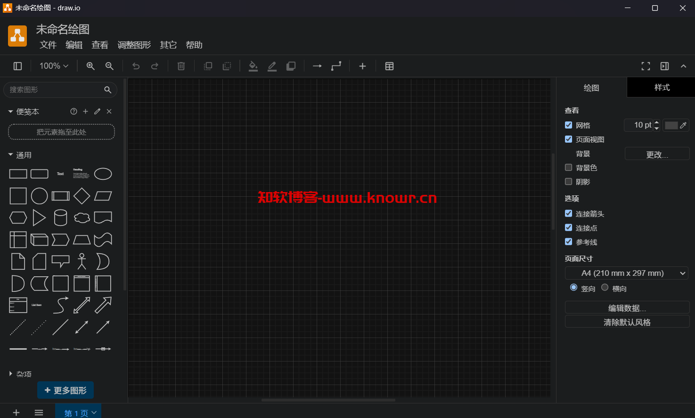The image size is (695, 418).
Task: Uncheck the 网格 grid checkbox
Action: click(568, 125)
